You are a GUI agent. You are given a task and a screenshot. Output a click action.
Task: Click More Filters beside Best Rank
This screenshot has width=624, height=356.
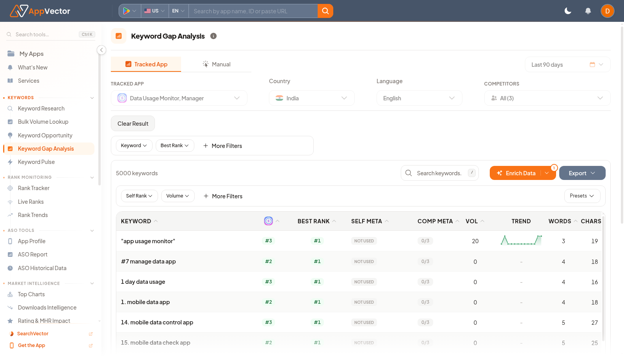coord(222,146)
